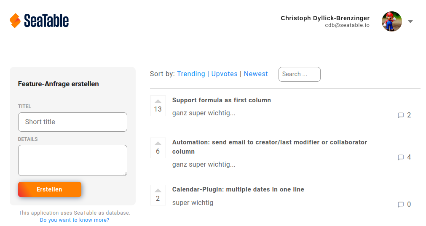Click the user profile avatar

point(391,21)
